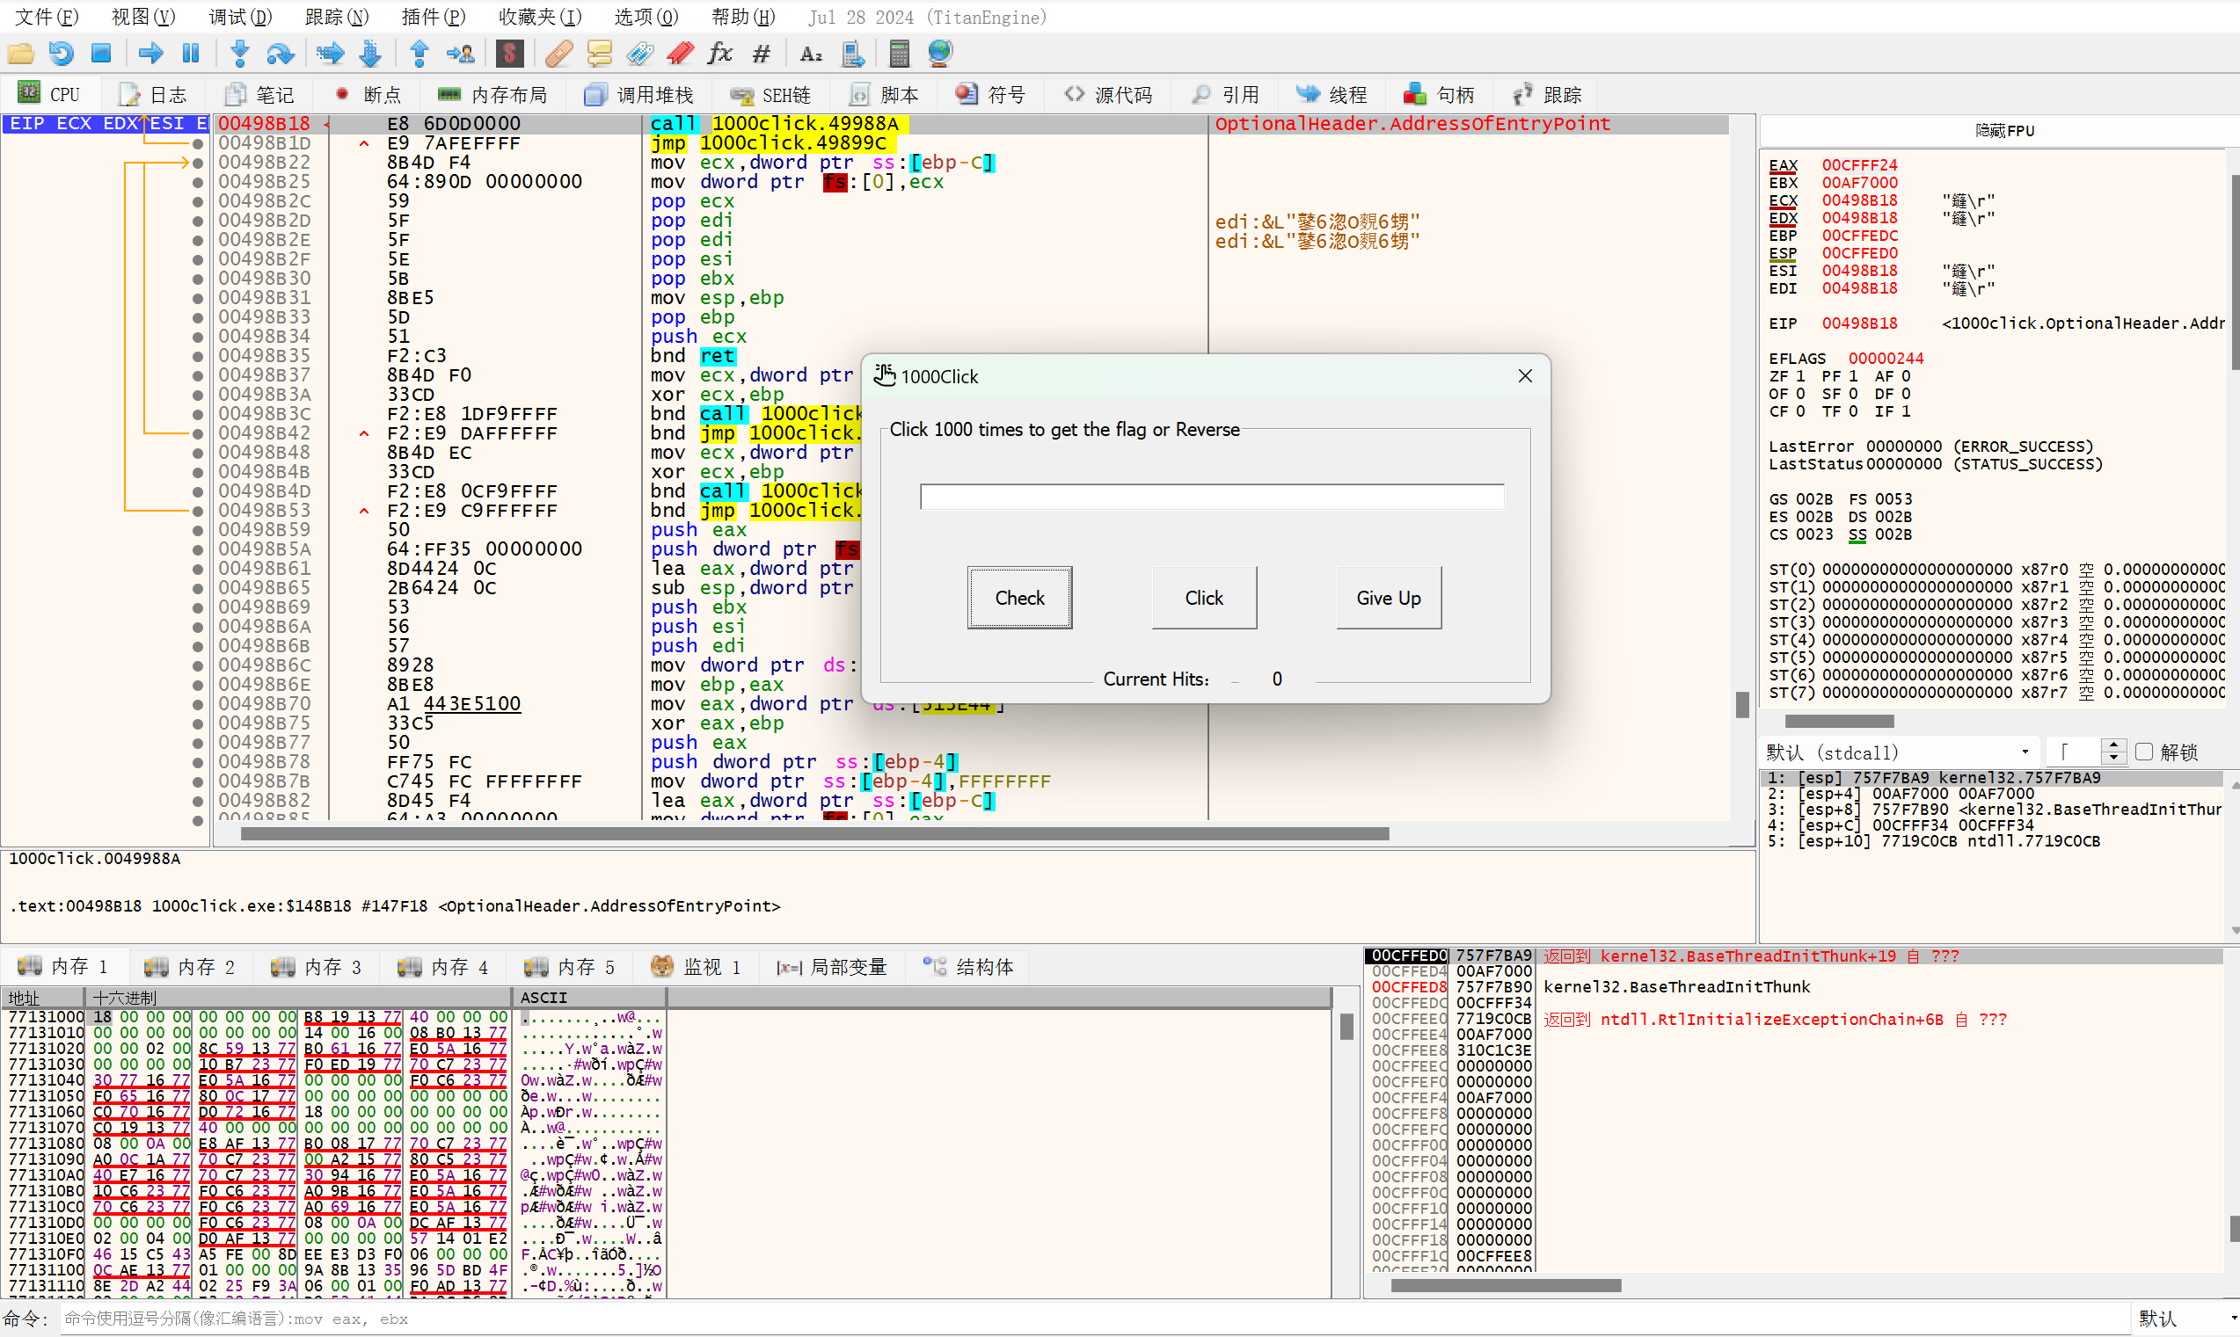Click the registers panel horizontal scrollbar thumb
The width and height of the screenshot is (2240, 1337).
[x=1839, y=721]
